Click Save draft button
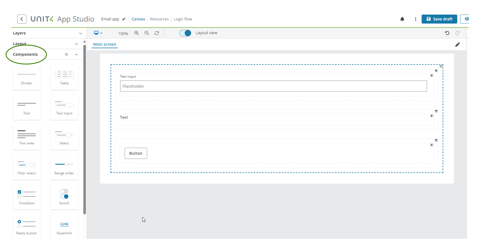Screen dimensions: 480x250 (x=439, y=19)
